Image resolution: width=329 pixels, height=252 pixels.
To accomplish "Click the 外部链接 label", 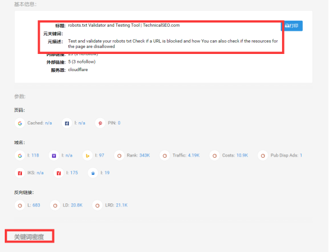I will [56, 62].
